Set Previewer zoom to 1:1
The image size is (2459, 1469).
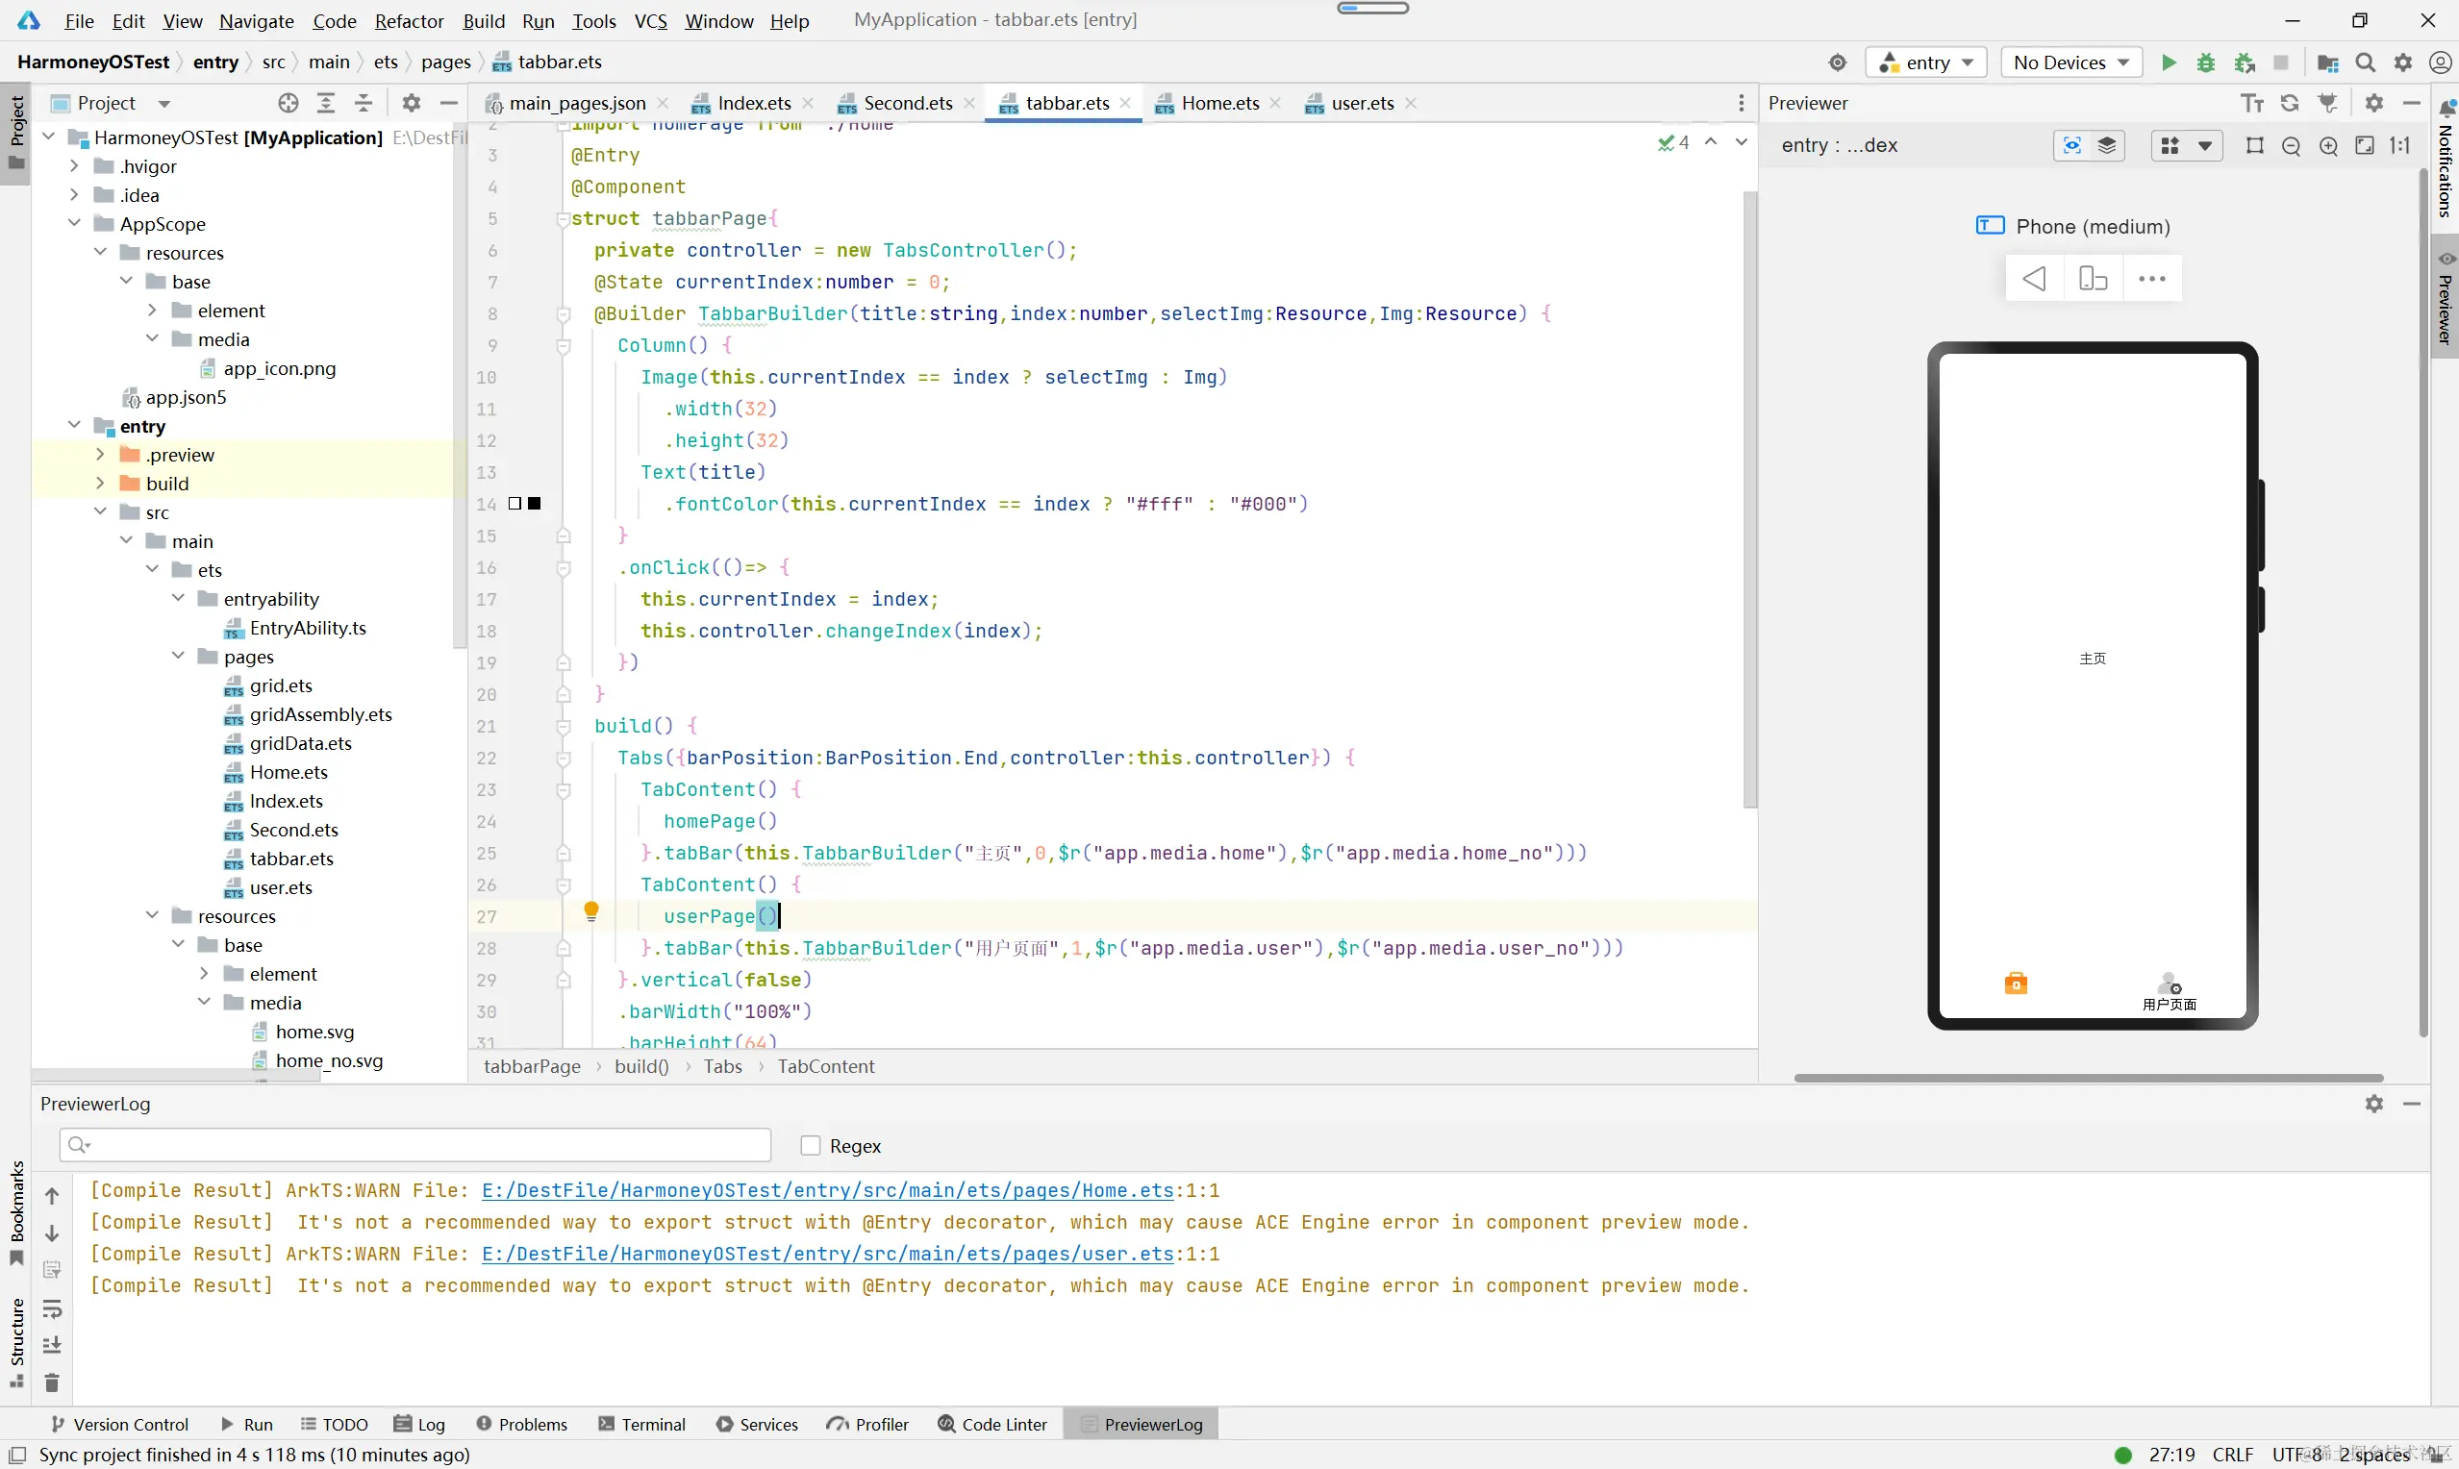pos(2400,145)
